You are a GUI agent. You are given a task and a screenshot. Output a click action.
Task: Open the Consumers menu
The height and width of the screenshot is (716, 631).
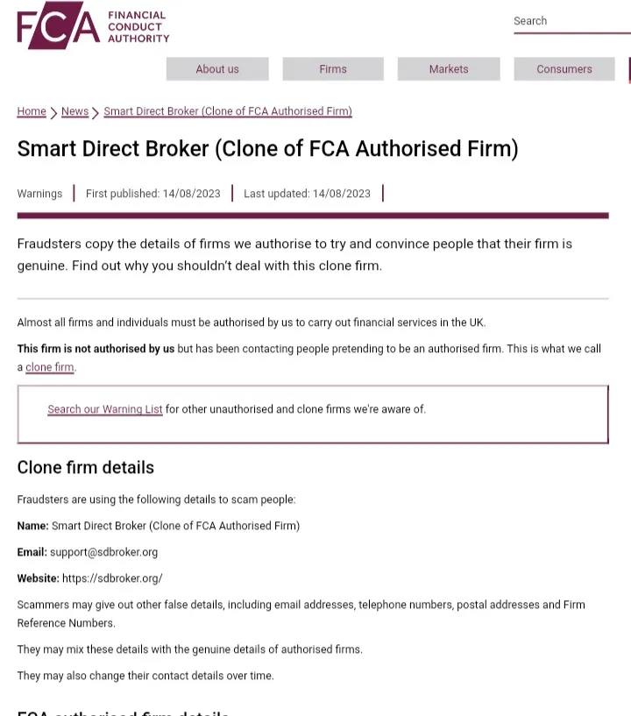(x=564, y=69)
